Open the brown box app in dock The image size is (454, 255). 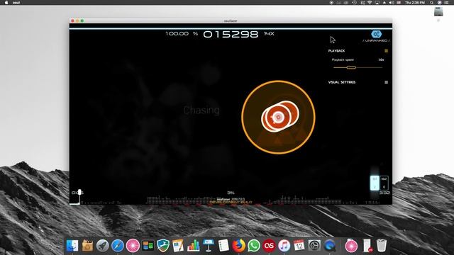[x=87, y=246]
